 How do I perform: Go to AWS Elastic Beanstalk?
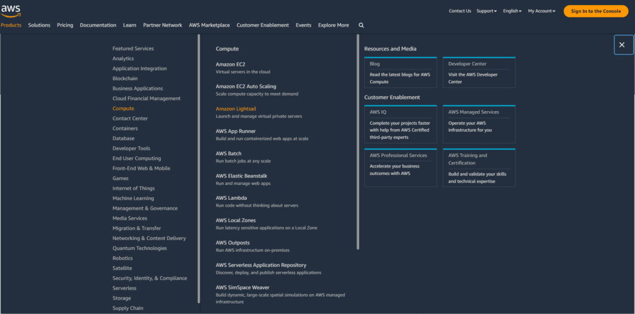click(x=241, y=176)
